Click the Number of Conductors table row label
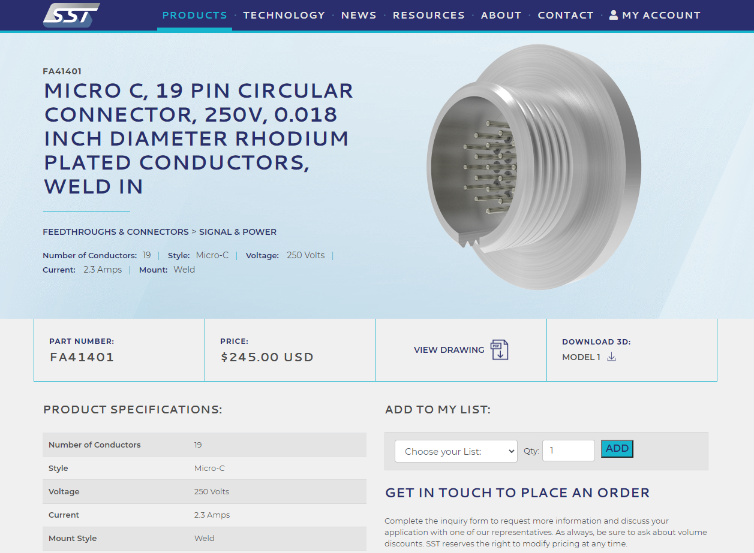The width and height of the screenshot is (754, 553). pyautogui.click(x=94, y=445)
